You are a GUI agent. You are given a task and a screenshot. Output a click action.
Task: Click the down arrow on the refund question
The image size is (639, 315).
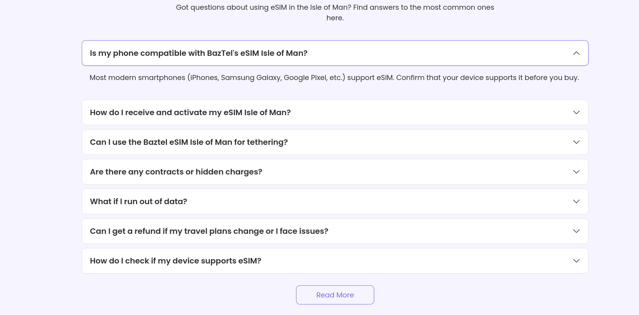pos(576,231)
